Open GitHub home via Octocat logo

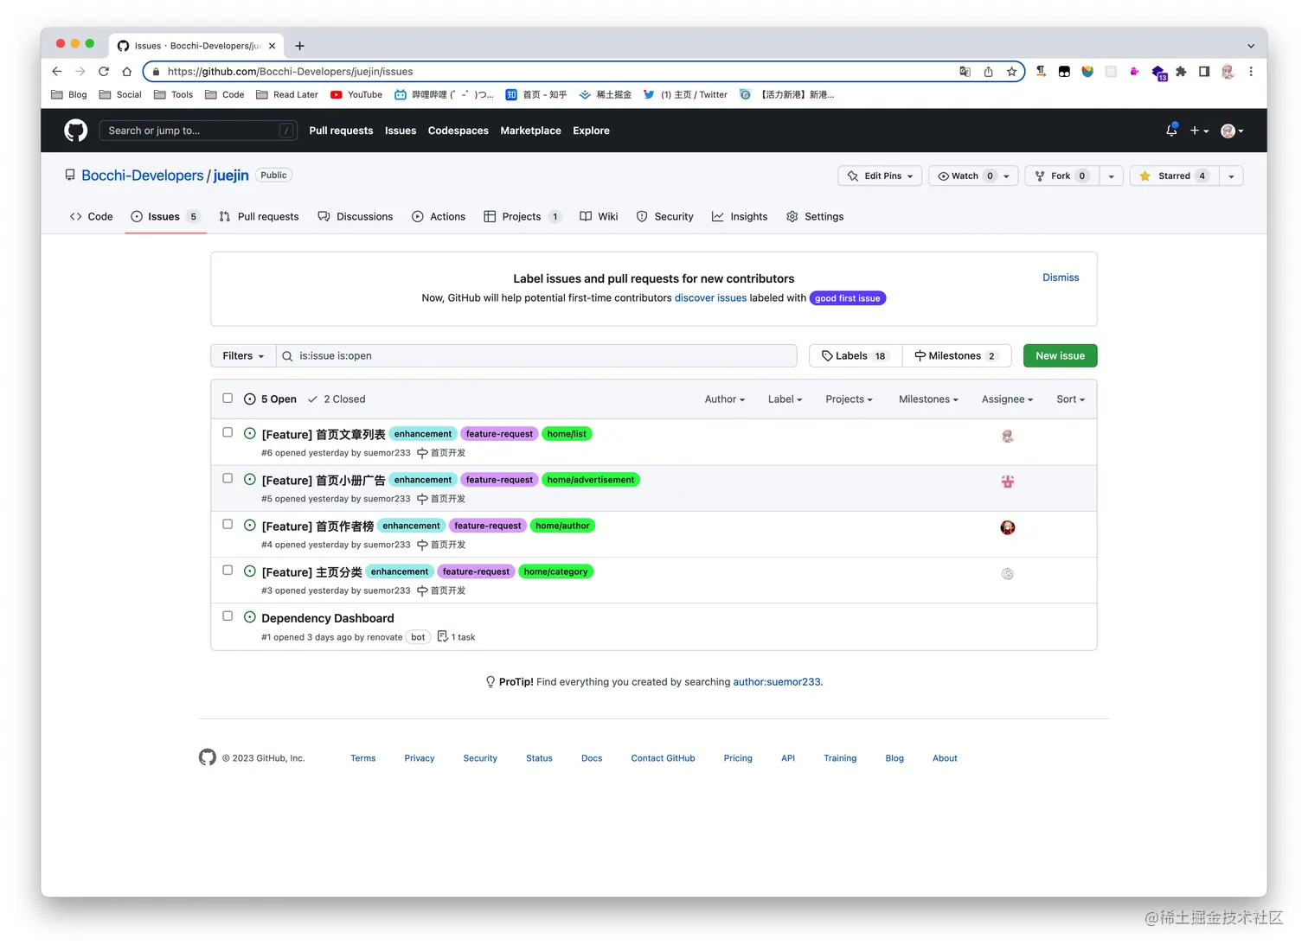pyautogui.click(x=76, y=131)
